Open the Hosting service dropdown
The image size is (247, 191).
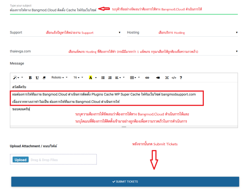pyautogui.click(x=182, y=32)
